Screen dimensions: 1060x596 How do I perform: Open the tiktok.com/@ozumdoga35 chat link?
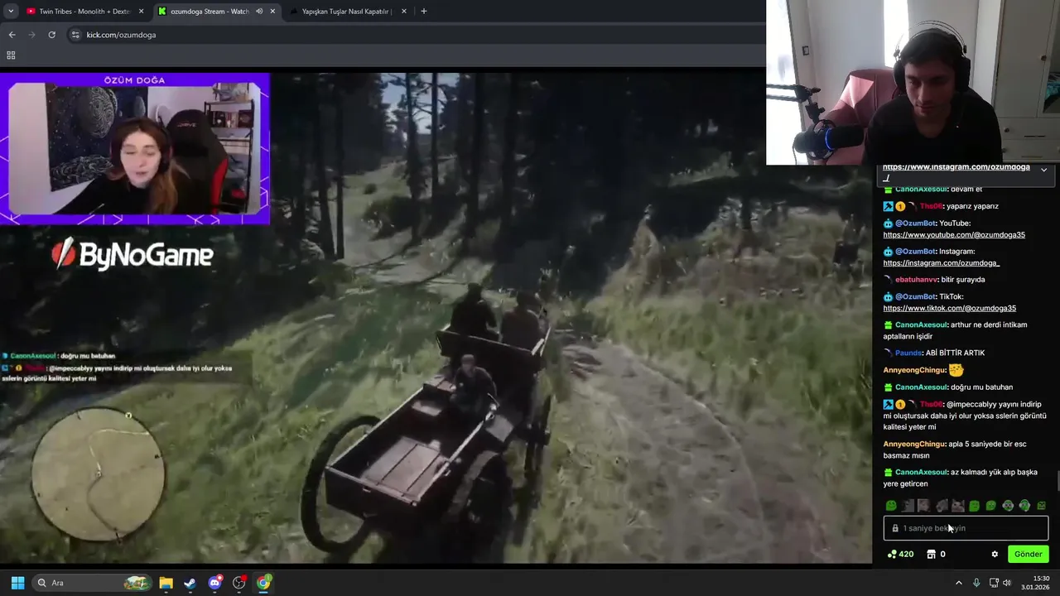pos(949,309)
